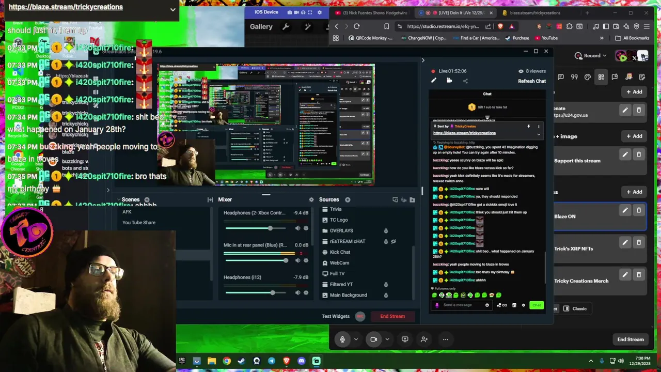Viewport: 661px width, 372px height.
Task: Add a new source in Sources panel
Action: coord(348,199)
